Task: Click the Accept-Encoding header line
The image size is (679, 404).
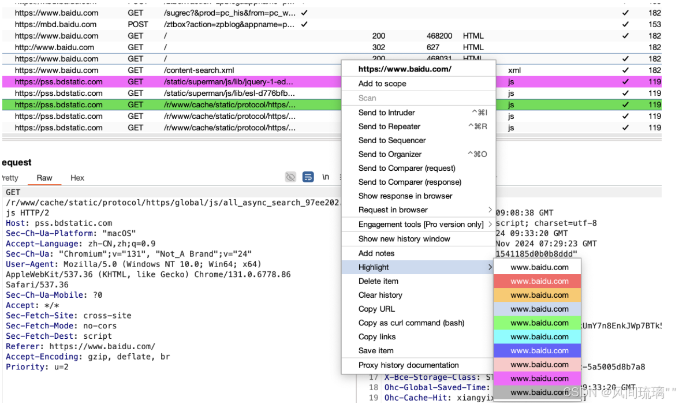Action: (x=88, y=357)
